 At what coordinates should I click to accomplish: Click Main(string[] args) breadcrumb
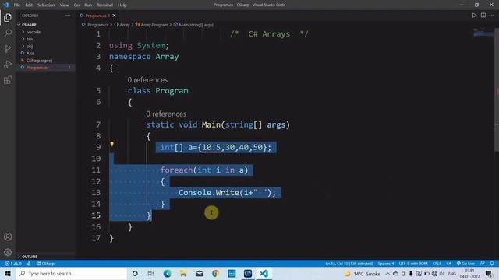coord(193,24)
